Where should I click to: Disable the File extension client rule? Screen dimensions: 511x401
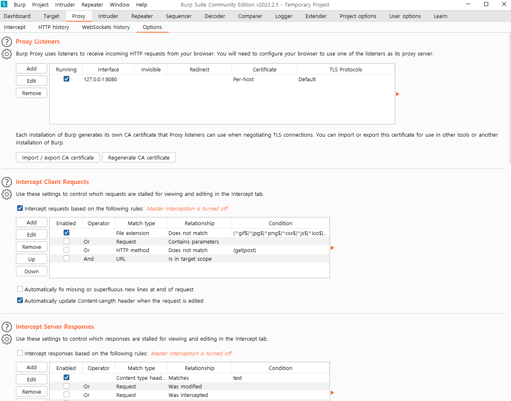click(x=66, y=233)
